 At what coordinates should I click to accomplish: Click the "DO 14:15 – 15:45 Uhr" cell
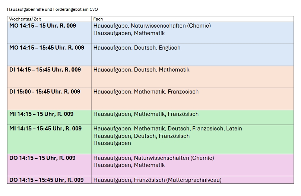pos(46,180)
